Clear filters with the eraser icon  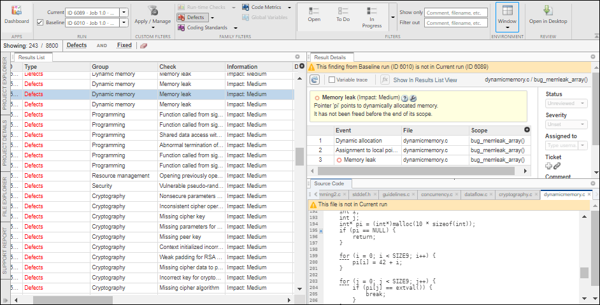[x=143, y=46]
